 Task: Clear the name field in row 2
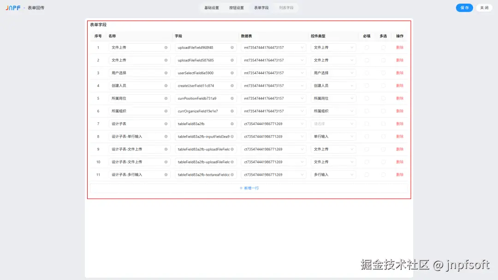[166, 60]
